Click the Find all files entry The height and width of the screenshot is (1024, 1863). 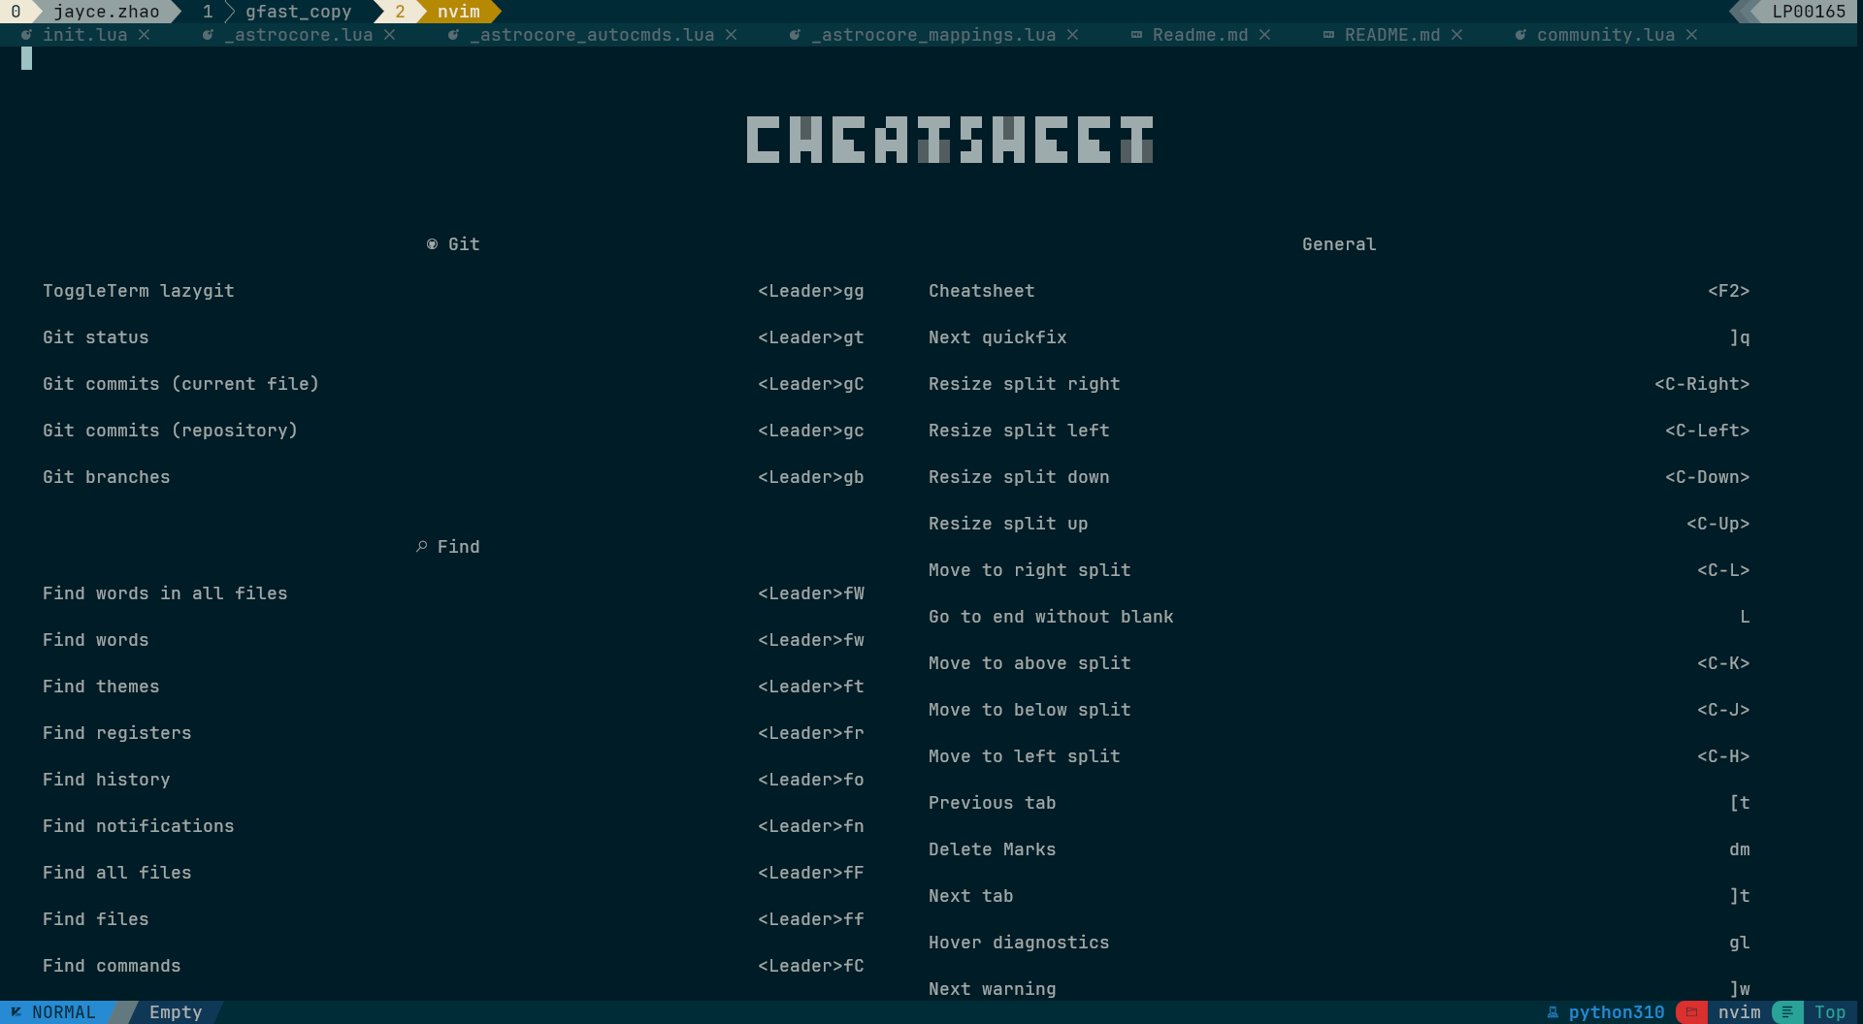tap(117, 873)
